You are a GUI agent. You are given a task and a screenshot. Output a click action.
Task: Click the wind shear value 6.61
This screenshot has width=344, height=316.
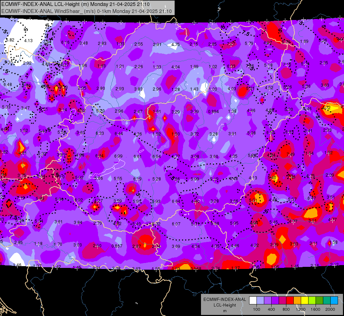tap(137, 156)
